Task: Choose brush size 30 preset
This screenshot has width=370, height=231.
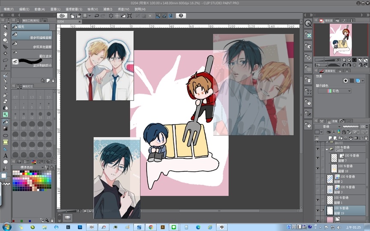Action: click(x=32, y=125)
